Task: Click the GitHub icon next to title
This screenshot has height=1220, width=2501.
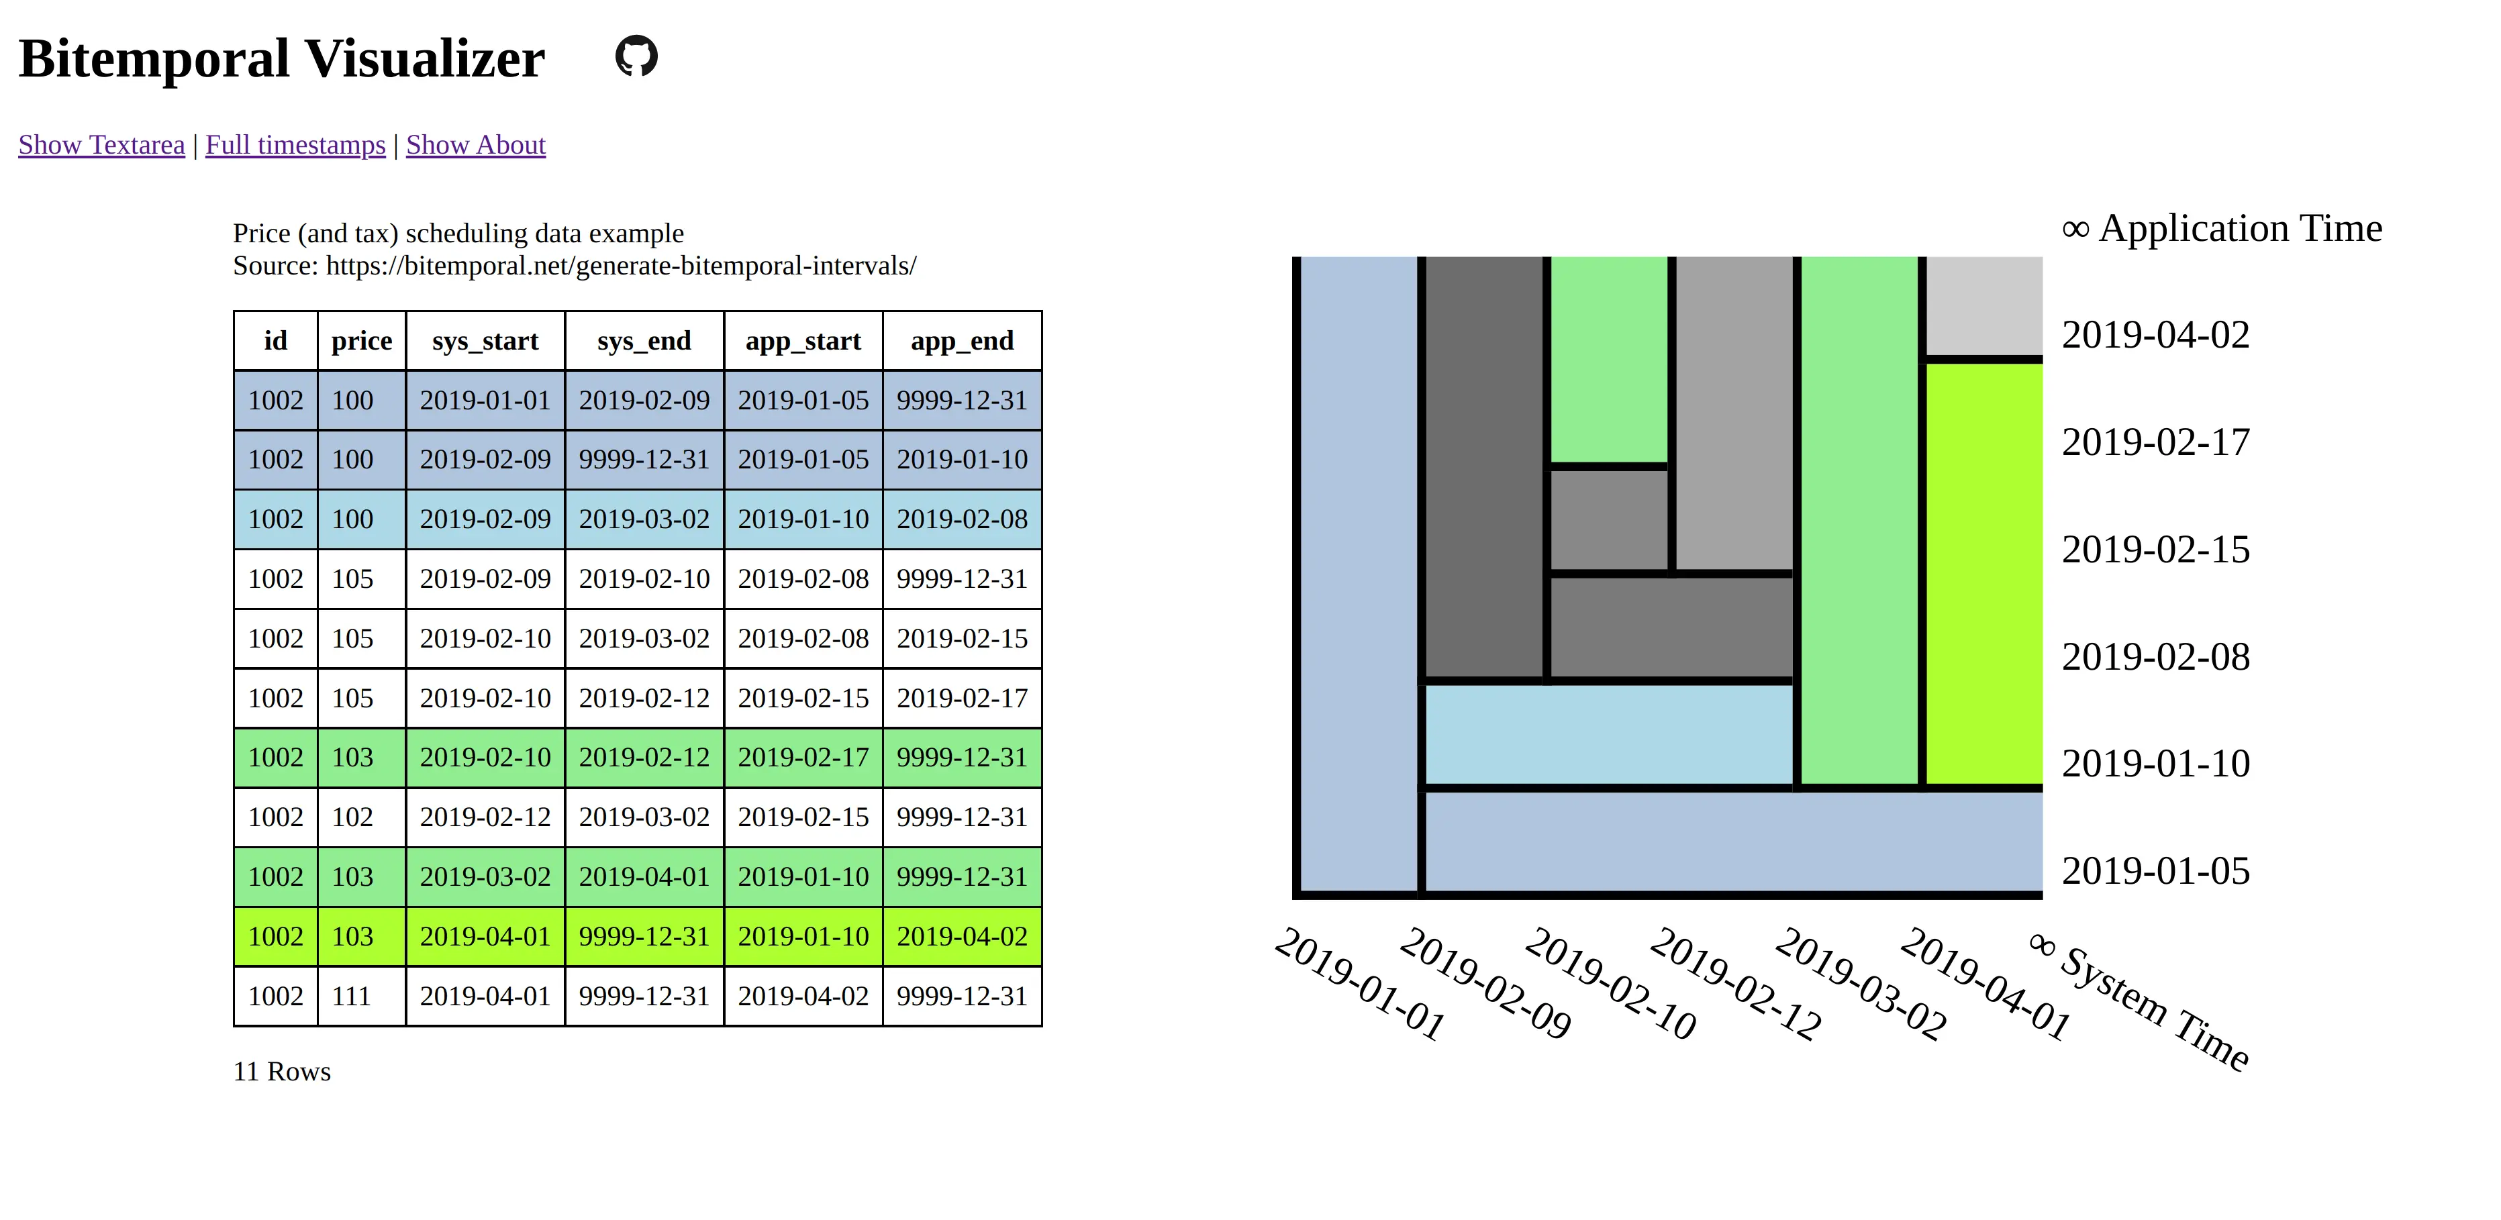Action: 638,56
